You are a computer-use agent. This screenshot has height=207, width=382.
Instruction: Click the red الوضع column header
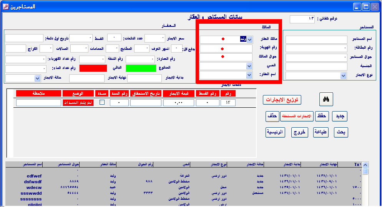coord(78,93)
